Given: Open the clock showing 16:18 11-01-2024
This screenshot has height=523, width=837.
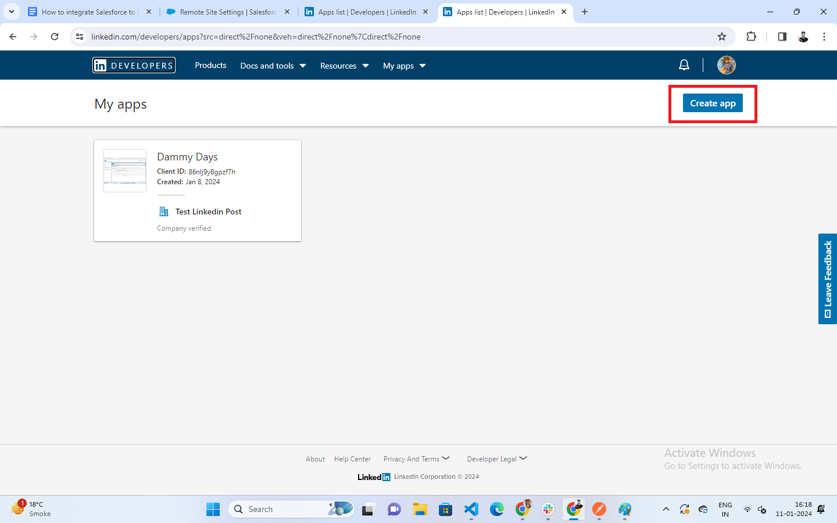Looking at the screenshot, I should click(793, 509).
